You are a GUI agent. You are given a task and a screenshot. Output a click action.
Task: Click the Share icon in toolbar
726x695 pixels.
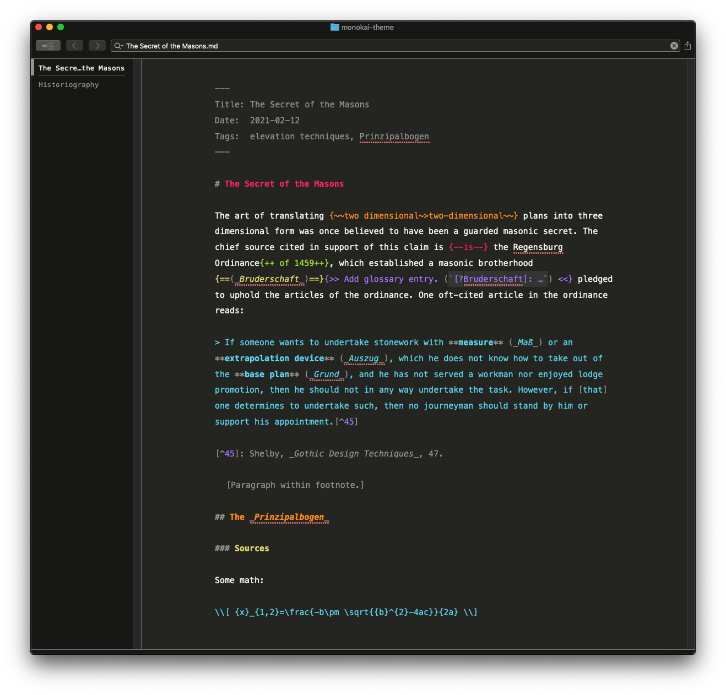pos(687,46)
